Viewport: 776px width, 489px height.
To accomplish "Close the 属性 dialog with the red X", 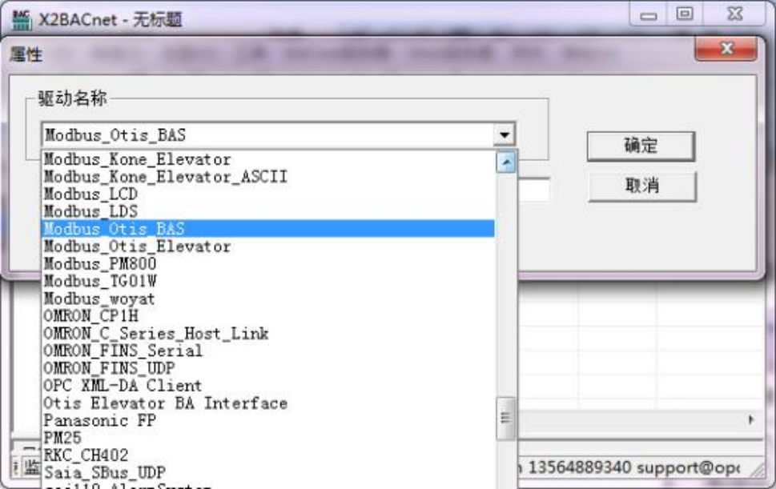I will 726,49.
